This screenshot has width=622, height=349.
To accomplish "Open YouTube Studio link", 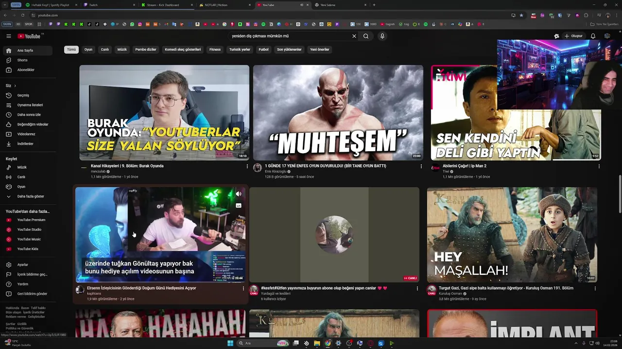I will 28,229.
